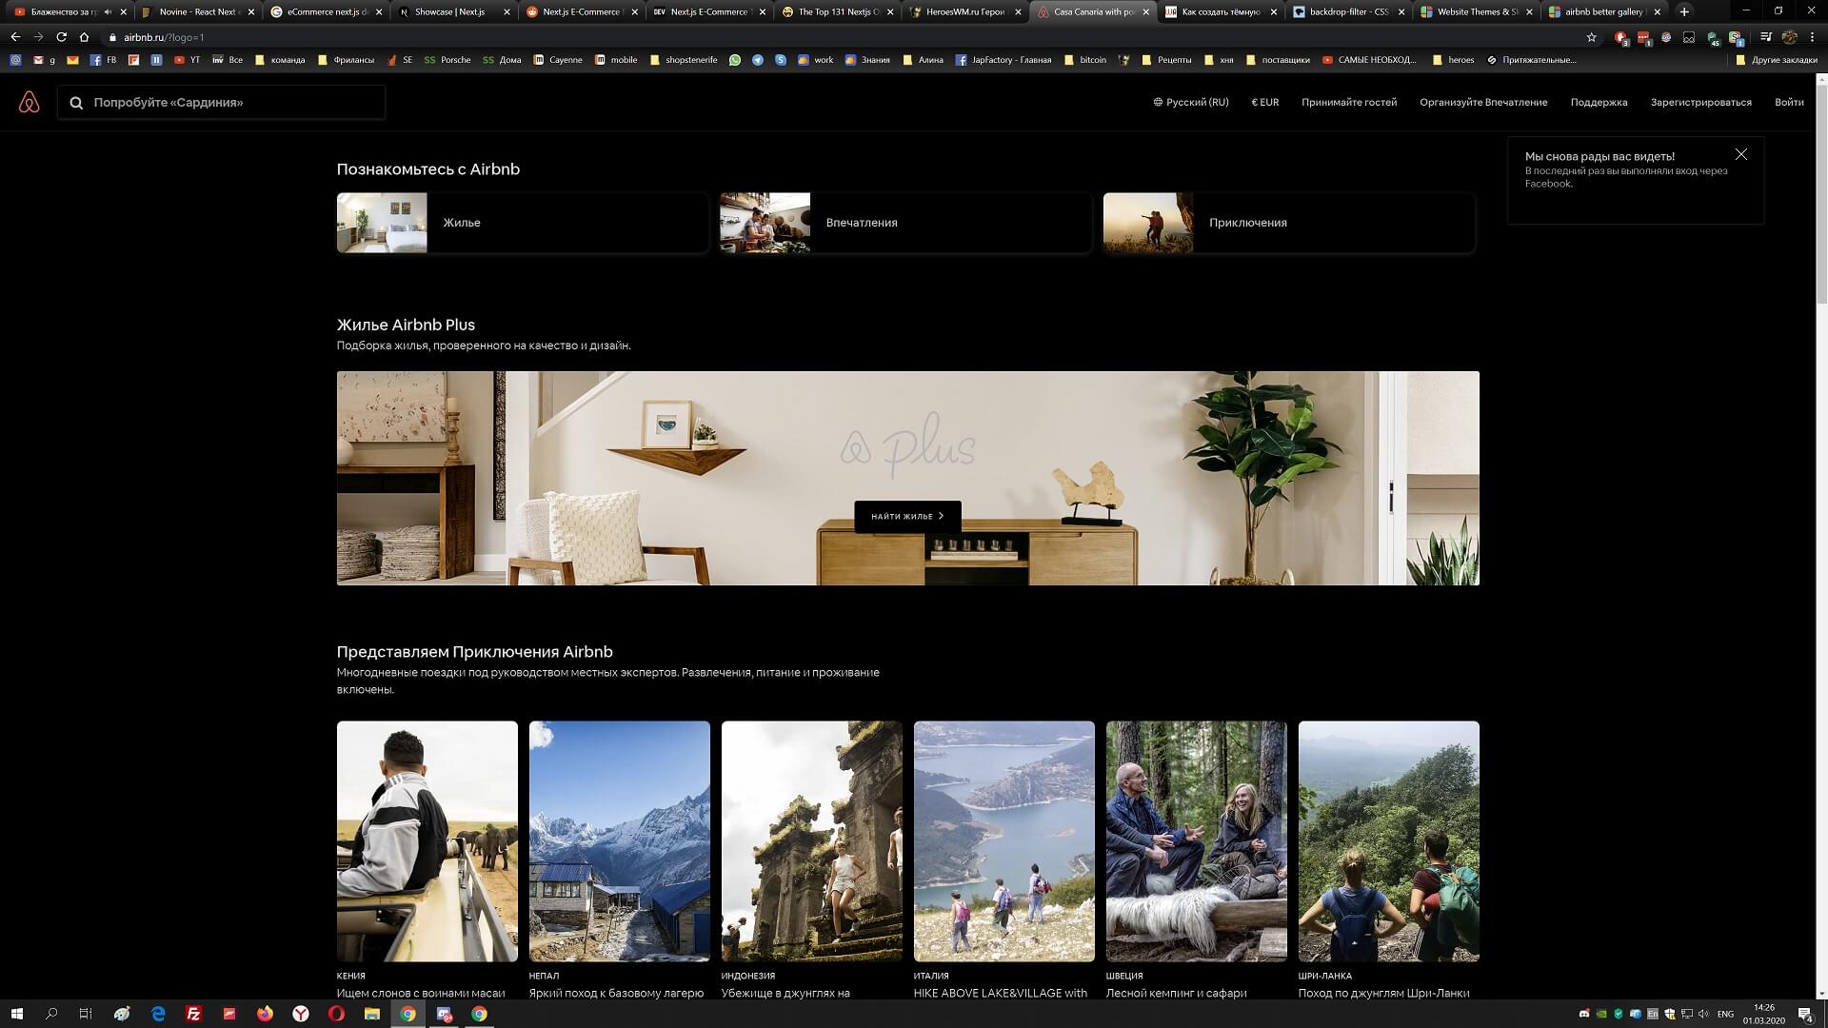Open the language selector Русский (RU)
This screenshot has width=1828, height=1028.
point(1191,102)
